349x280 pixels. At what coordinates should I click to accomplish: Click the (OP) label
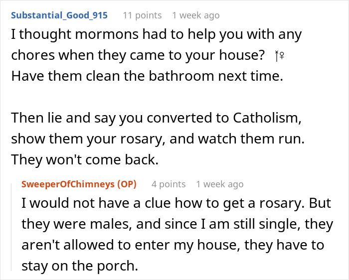(126, 184)
